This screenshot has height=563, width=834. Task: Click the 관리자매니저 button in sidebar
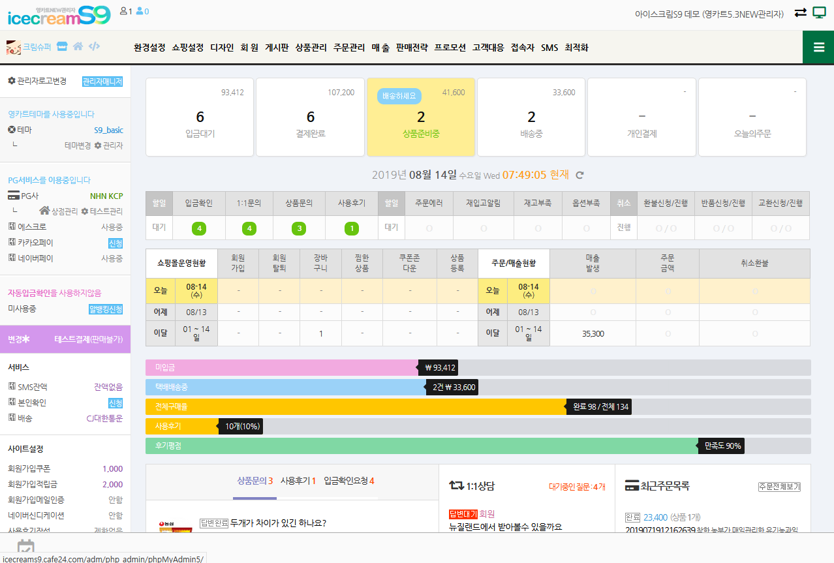click(102, 82)
